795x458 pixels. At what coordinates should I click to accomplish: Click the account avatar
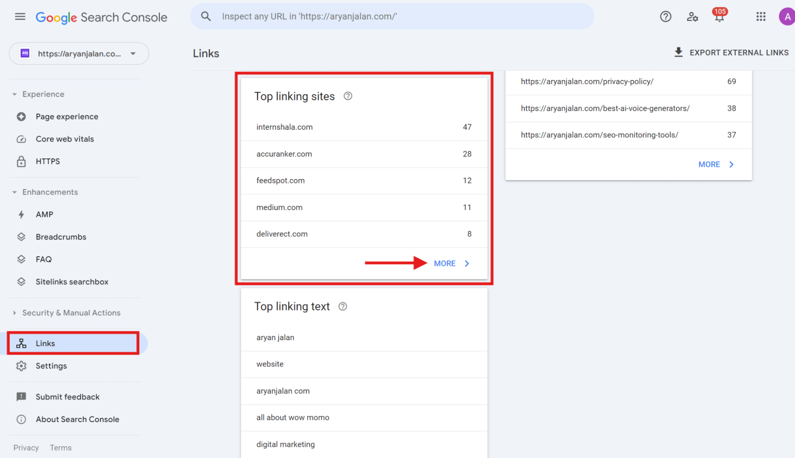click(x=786, y=16)
